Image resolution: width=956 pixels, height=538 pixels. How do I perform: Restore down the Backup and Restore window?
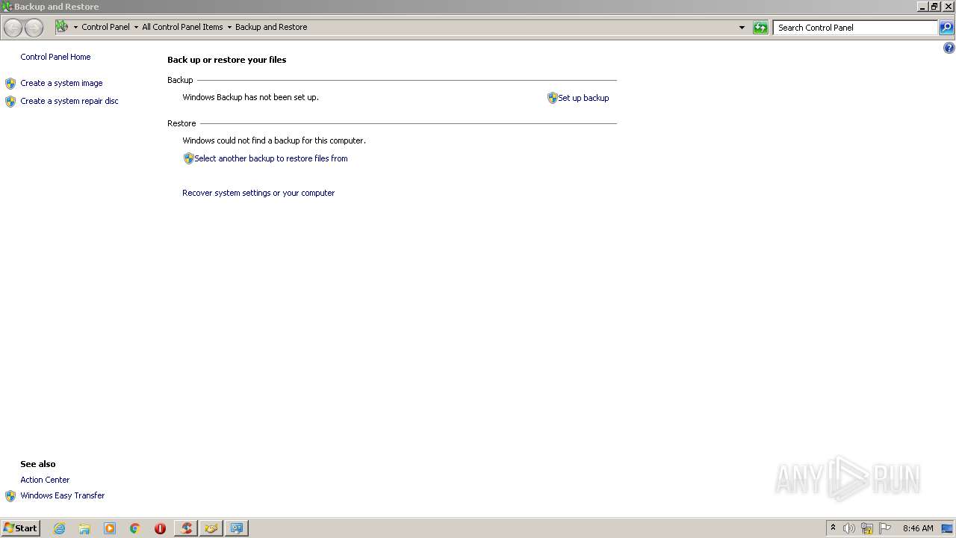(x=934, y=6)
